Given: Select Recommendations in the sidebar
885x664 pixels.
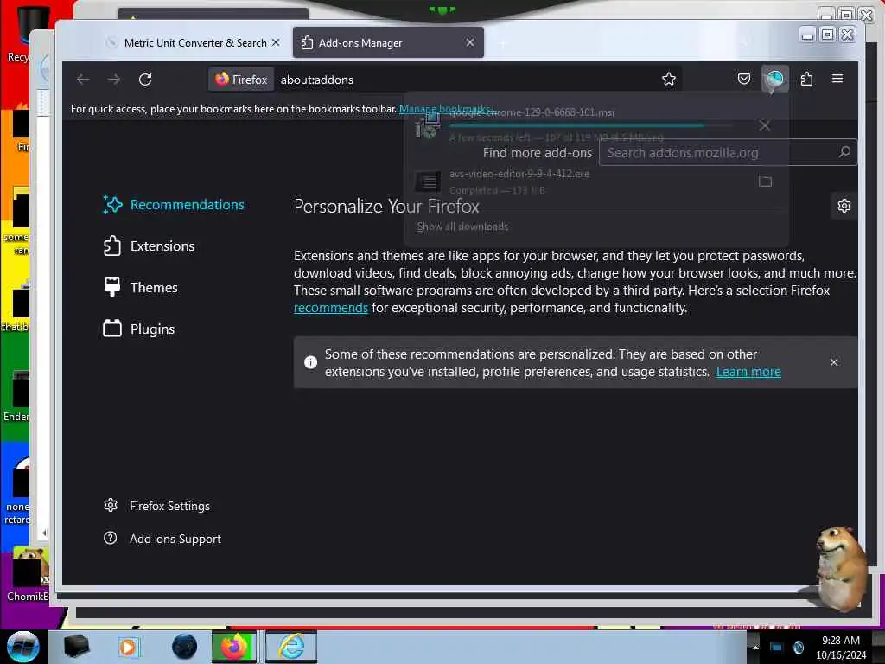Looking at the screenshot, I should click(174, 204).
